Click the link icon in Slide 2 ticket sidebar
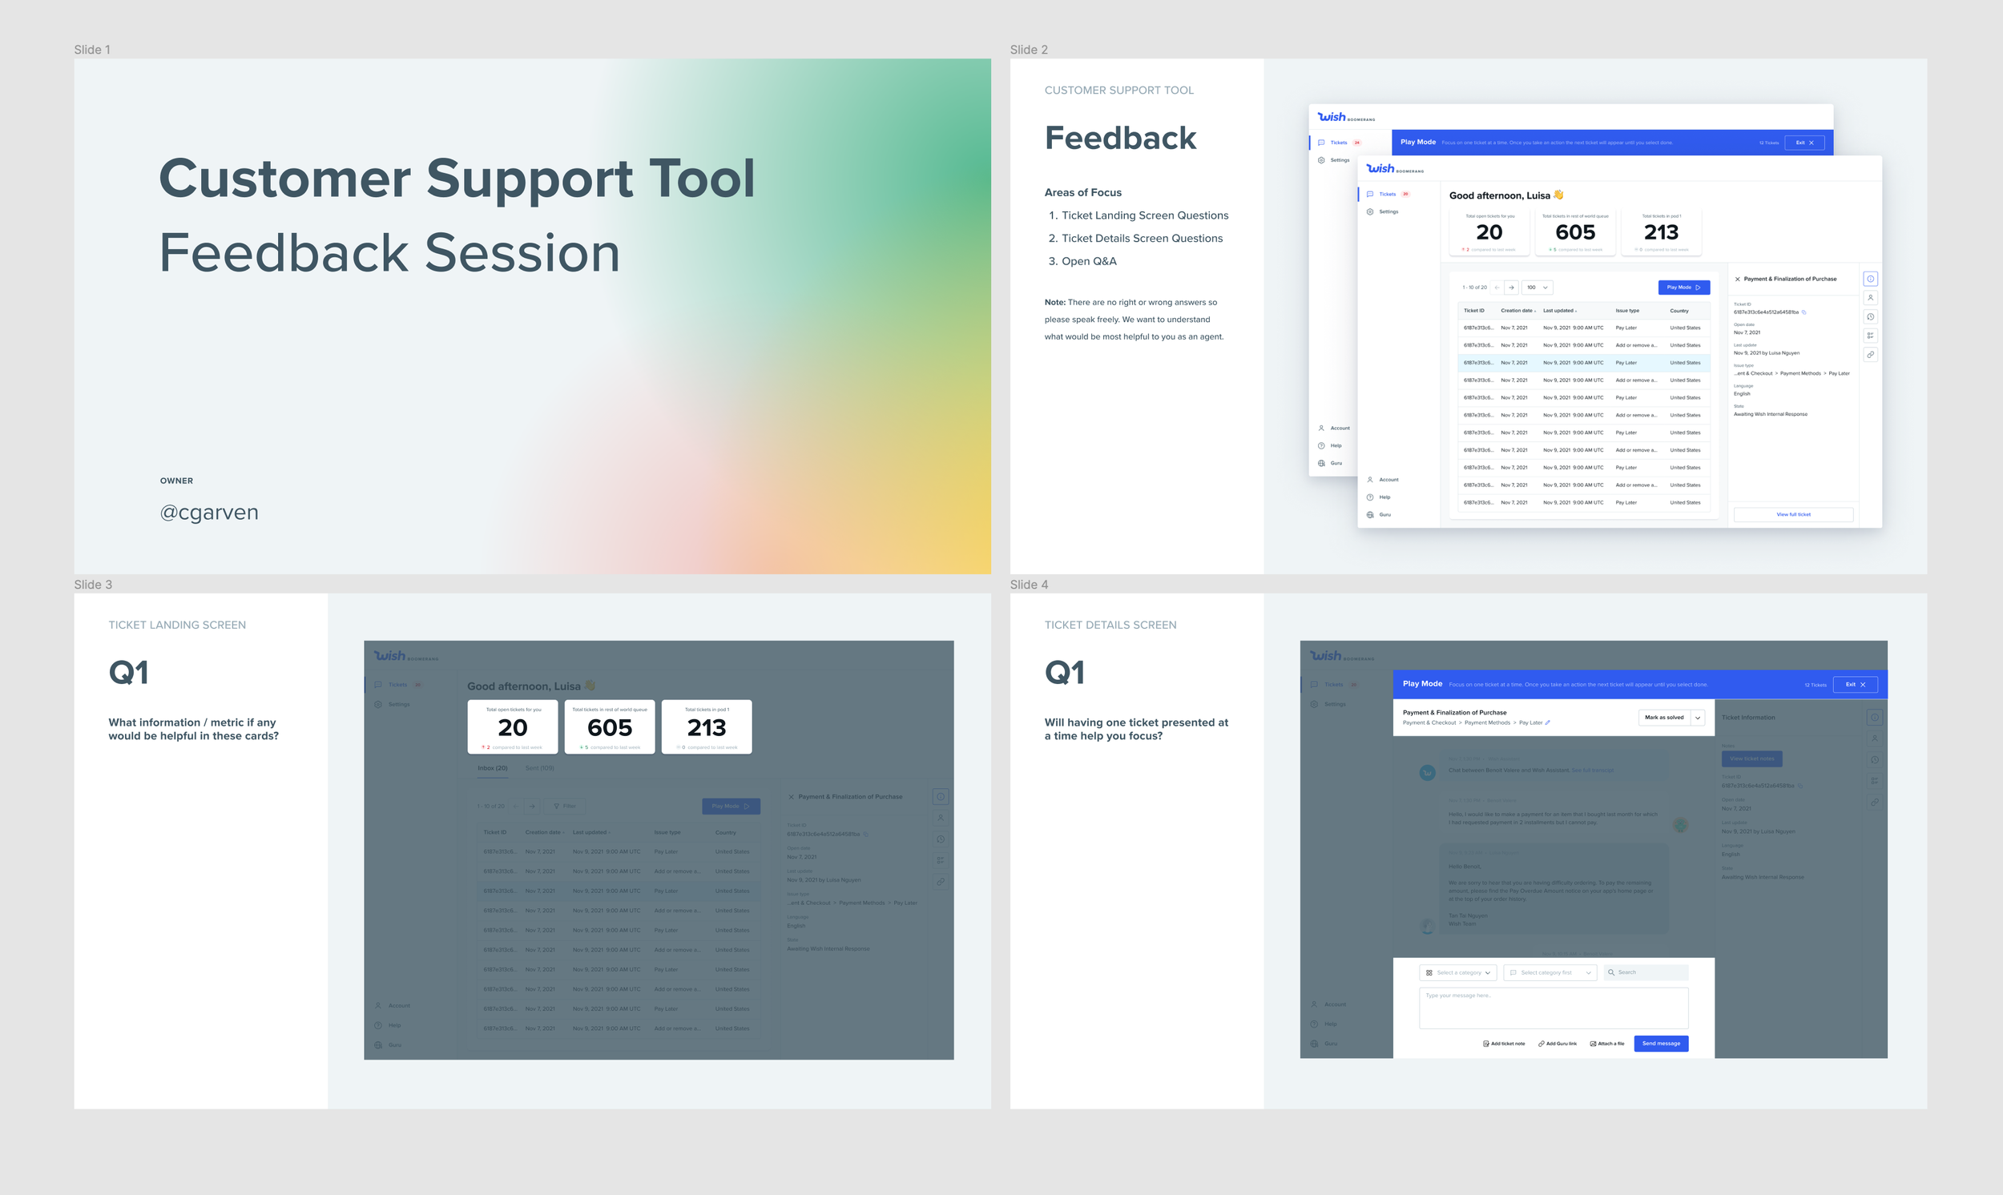This screenshot has width=2003, height=1195. click(1870, 354)
